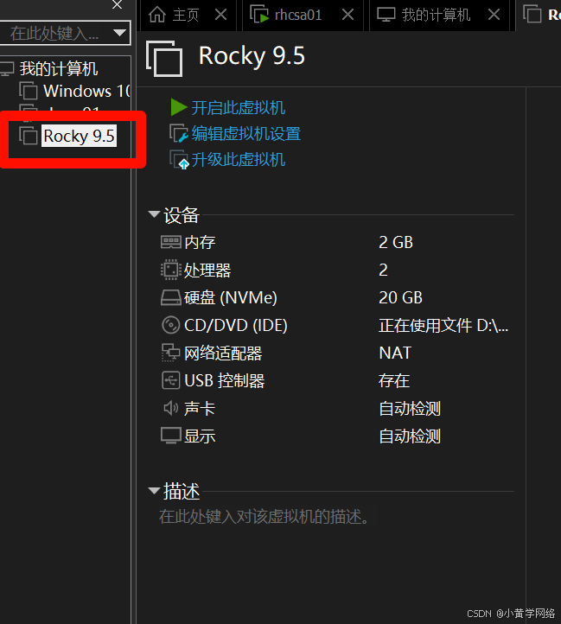Switch to the 主页 tab
Screen dimensions: 561x624
tap(188, 15)
